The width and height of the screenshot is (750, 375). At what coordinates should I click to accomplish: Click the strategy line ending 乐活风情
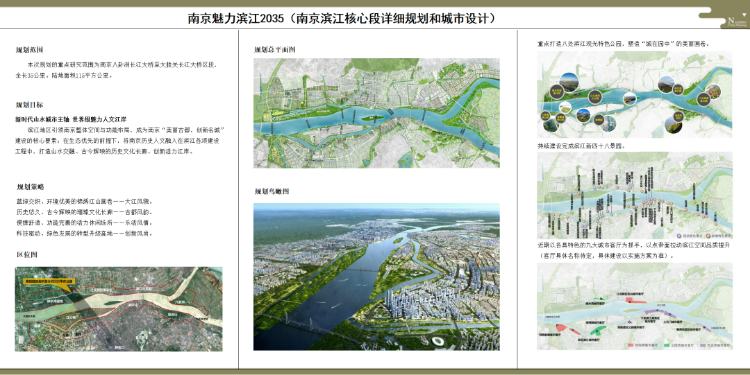85,223
